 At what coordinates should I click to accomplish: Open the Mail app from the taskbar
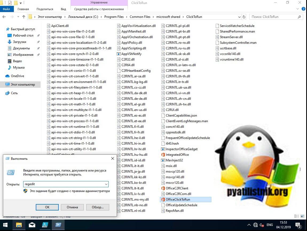32,225
